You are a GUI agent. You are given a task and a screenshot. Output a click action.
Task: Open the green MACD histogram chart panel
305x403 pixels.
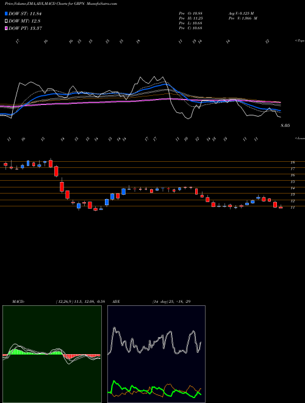click(x=52, y=354)
